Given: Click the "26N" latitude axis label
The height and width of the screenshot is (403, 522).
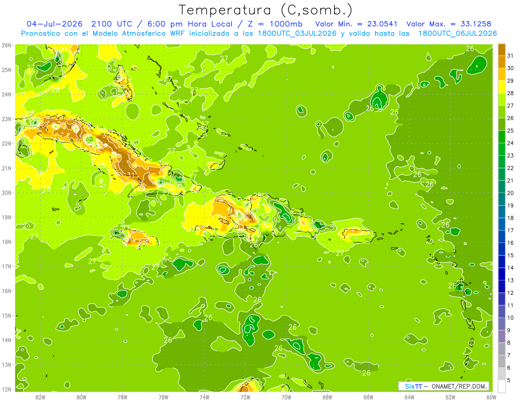Looking at the screenshot, I should [x=7, y=45].
